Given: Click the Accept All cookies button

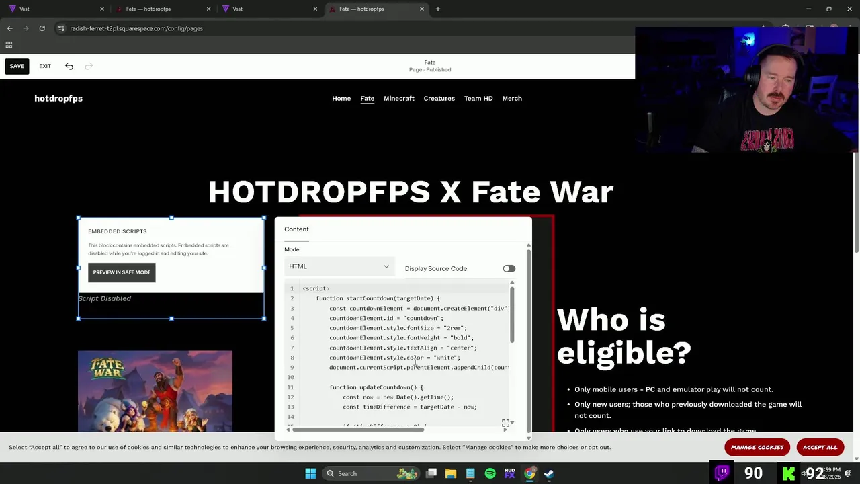Looking at the screenshot, I should tap(820, 447).
